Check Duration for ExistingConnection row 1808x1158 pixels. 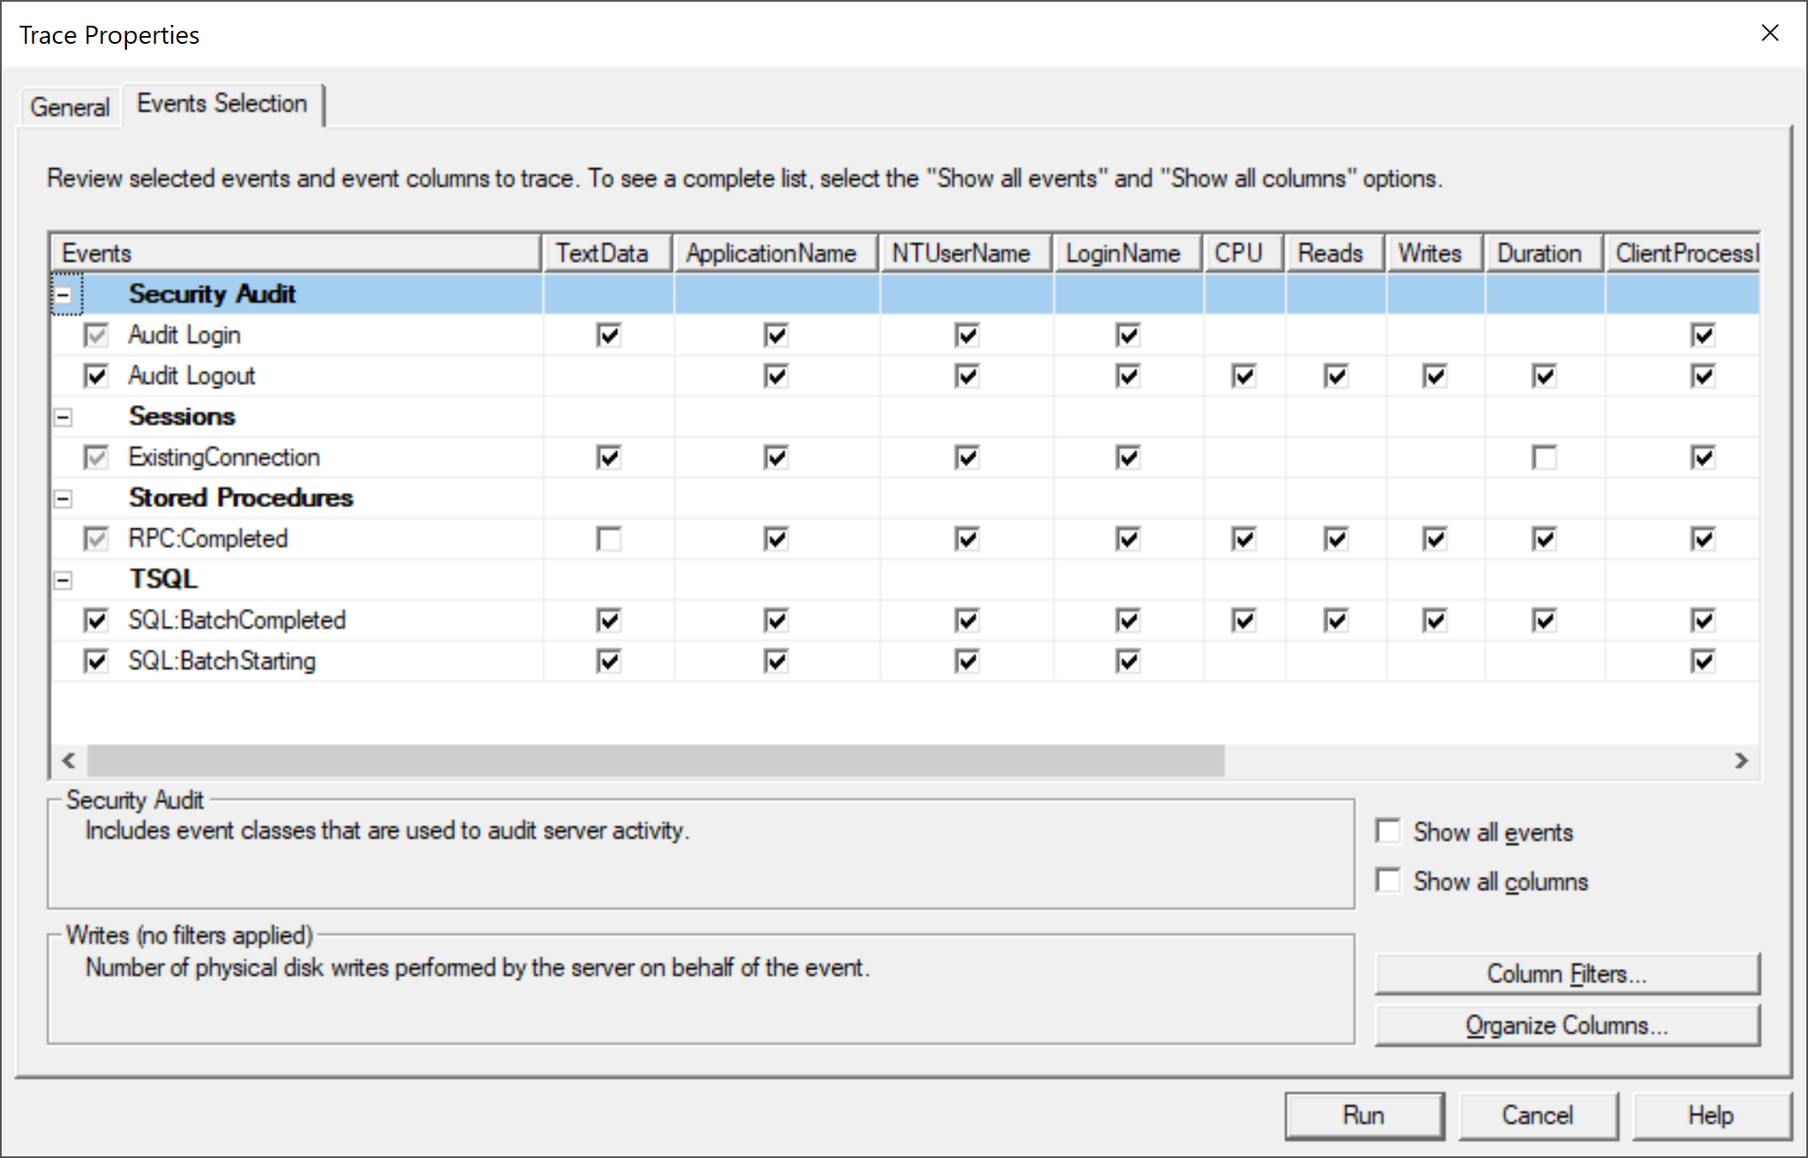[x=1544, y=457]
